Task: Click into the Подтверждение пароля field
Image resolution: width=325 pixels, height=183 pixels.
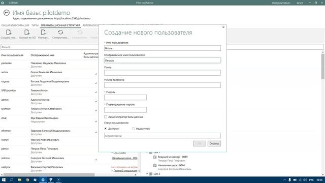Action: (125, 110)
